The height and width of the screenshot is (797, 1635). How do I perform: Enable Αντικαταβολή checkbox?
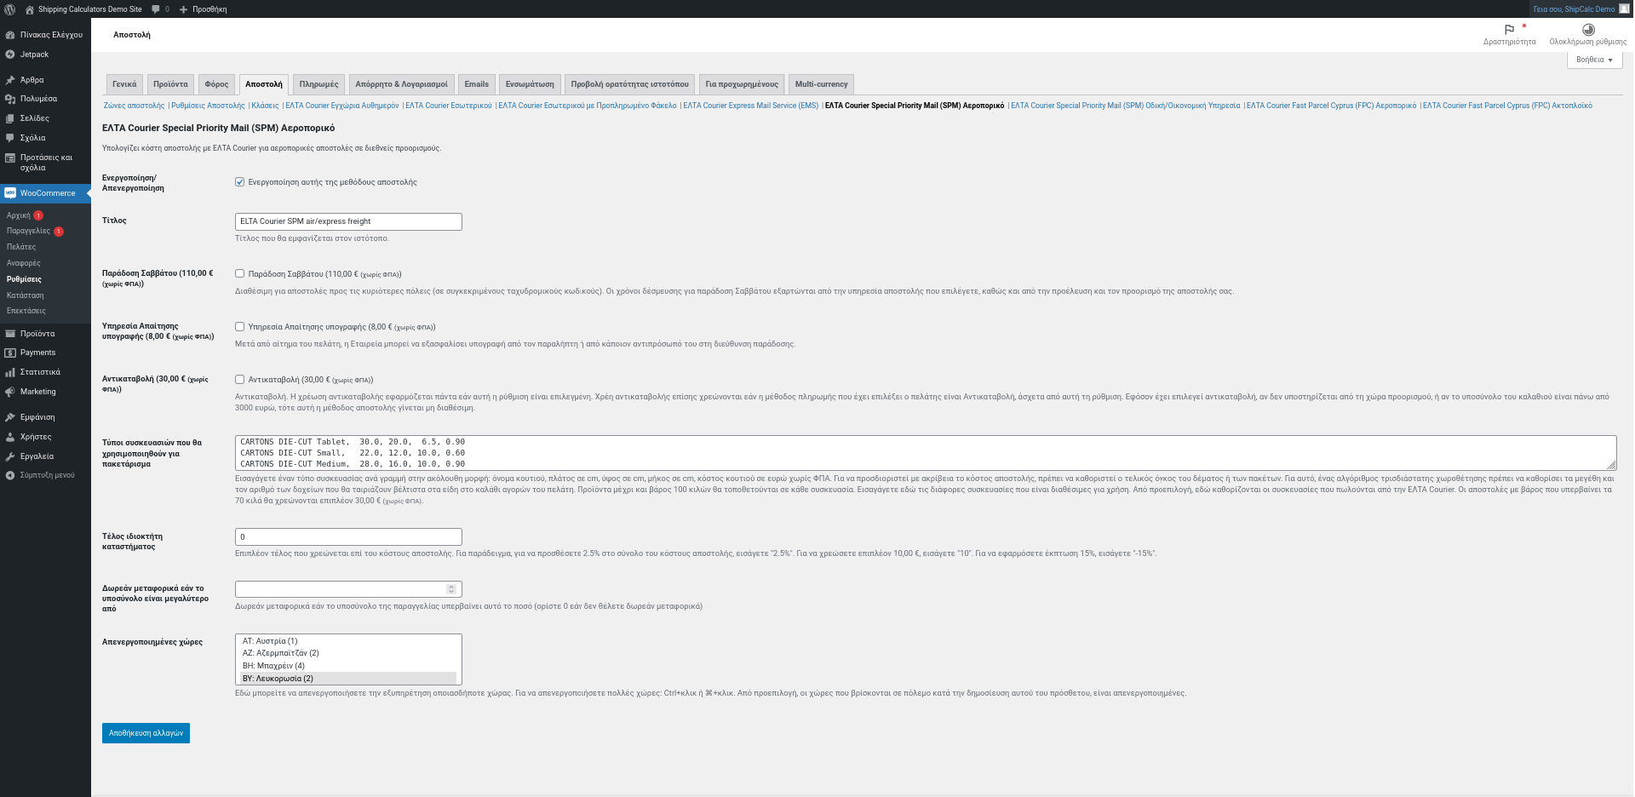tap(240, 380)
